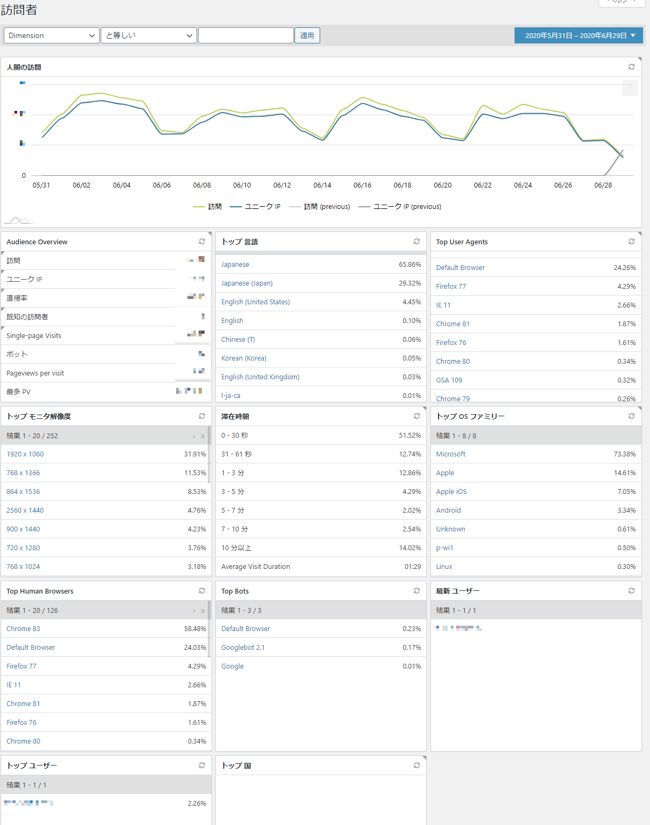Refresh the トップ 国 panel
Viewport: 650px width, 825px height.
(417, 766)
